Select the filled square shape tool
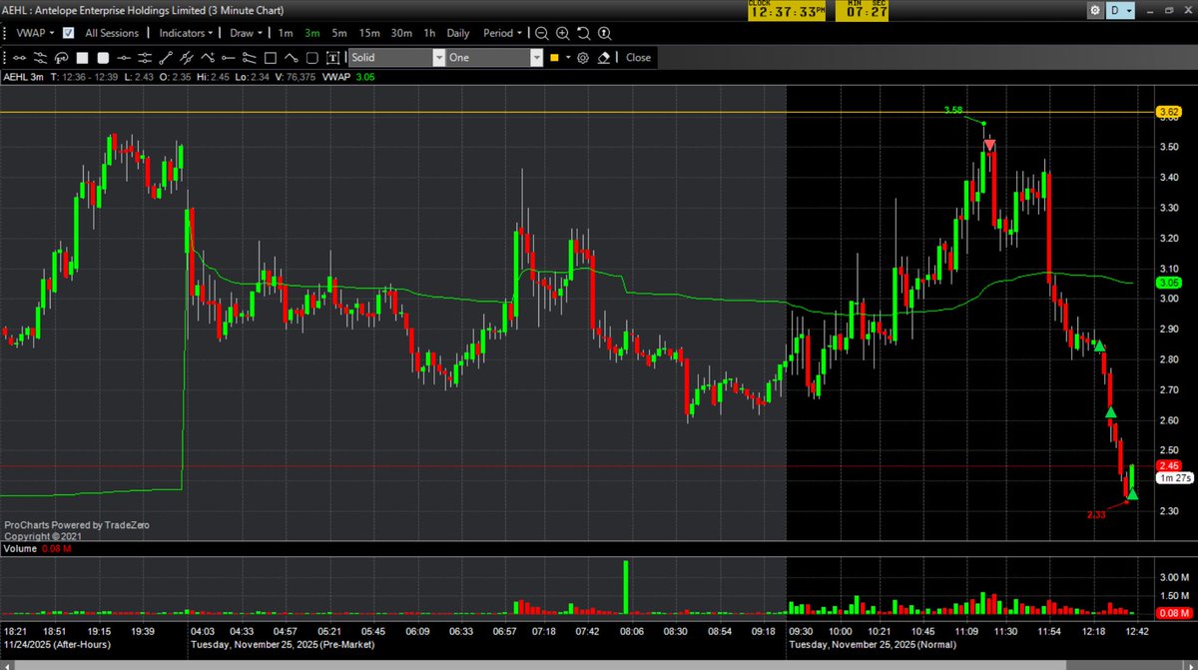The width and height of the screenshot is (1198, 670). [82, 58]
